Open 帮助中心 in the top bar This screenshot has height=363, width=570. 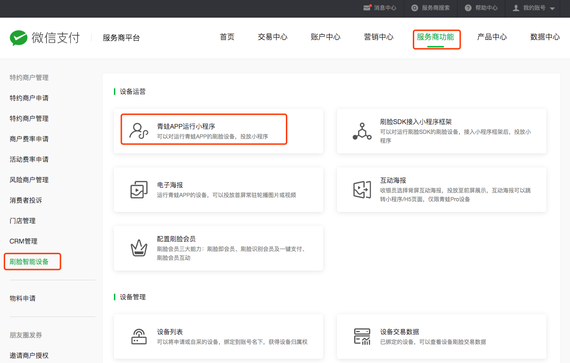(481, 8)
